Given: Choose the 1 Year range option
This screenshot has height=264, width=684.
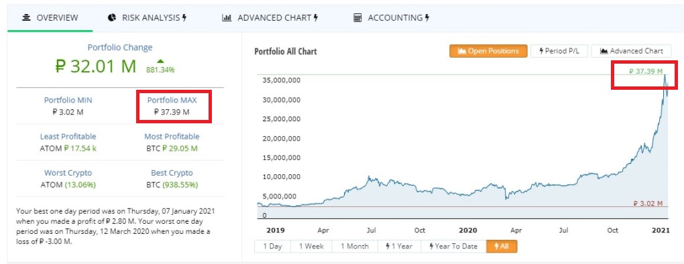Looking at the screenshot, I should [x=399, y=246].
